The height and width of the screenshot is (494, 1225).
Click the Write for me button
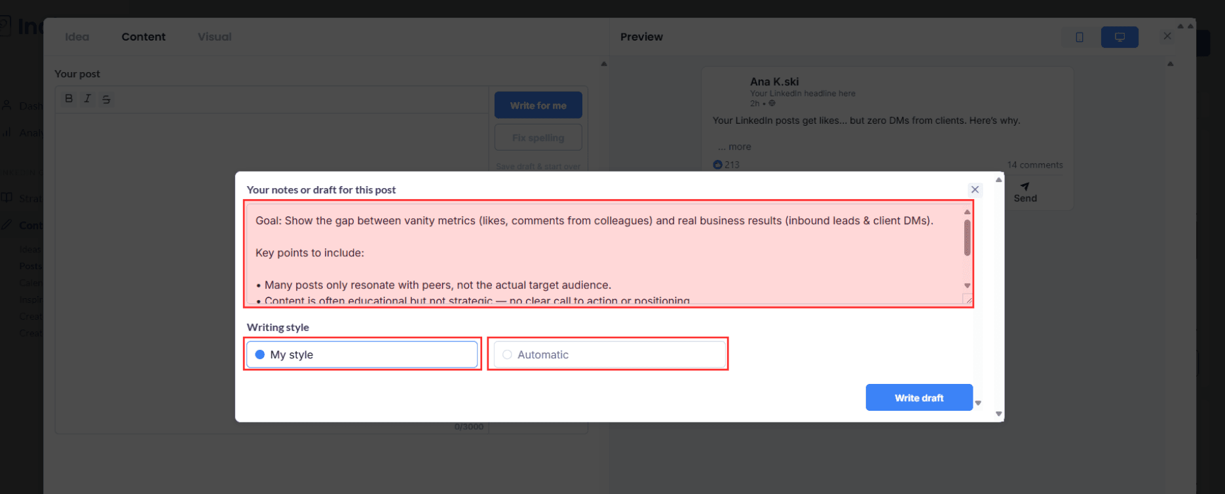(x=538, y=105)
